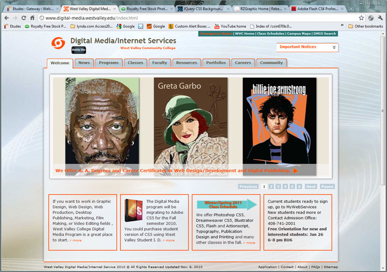
Task: Open the Application footer link
Action: pos(267,267)
